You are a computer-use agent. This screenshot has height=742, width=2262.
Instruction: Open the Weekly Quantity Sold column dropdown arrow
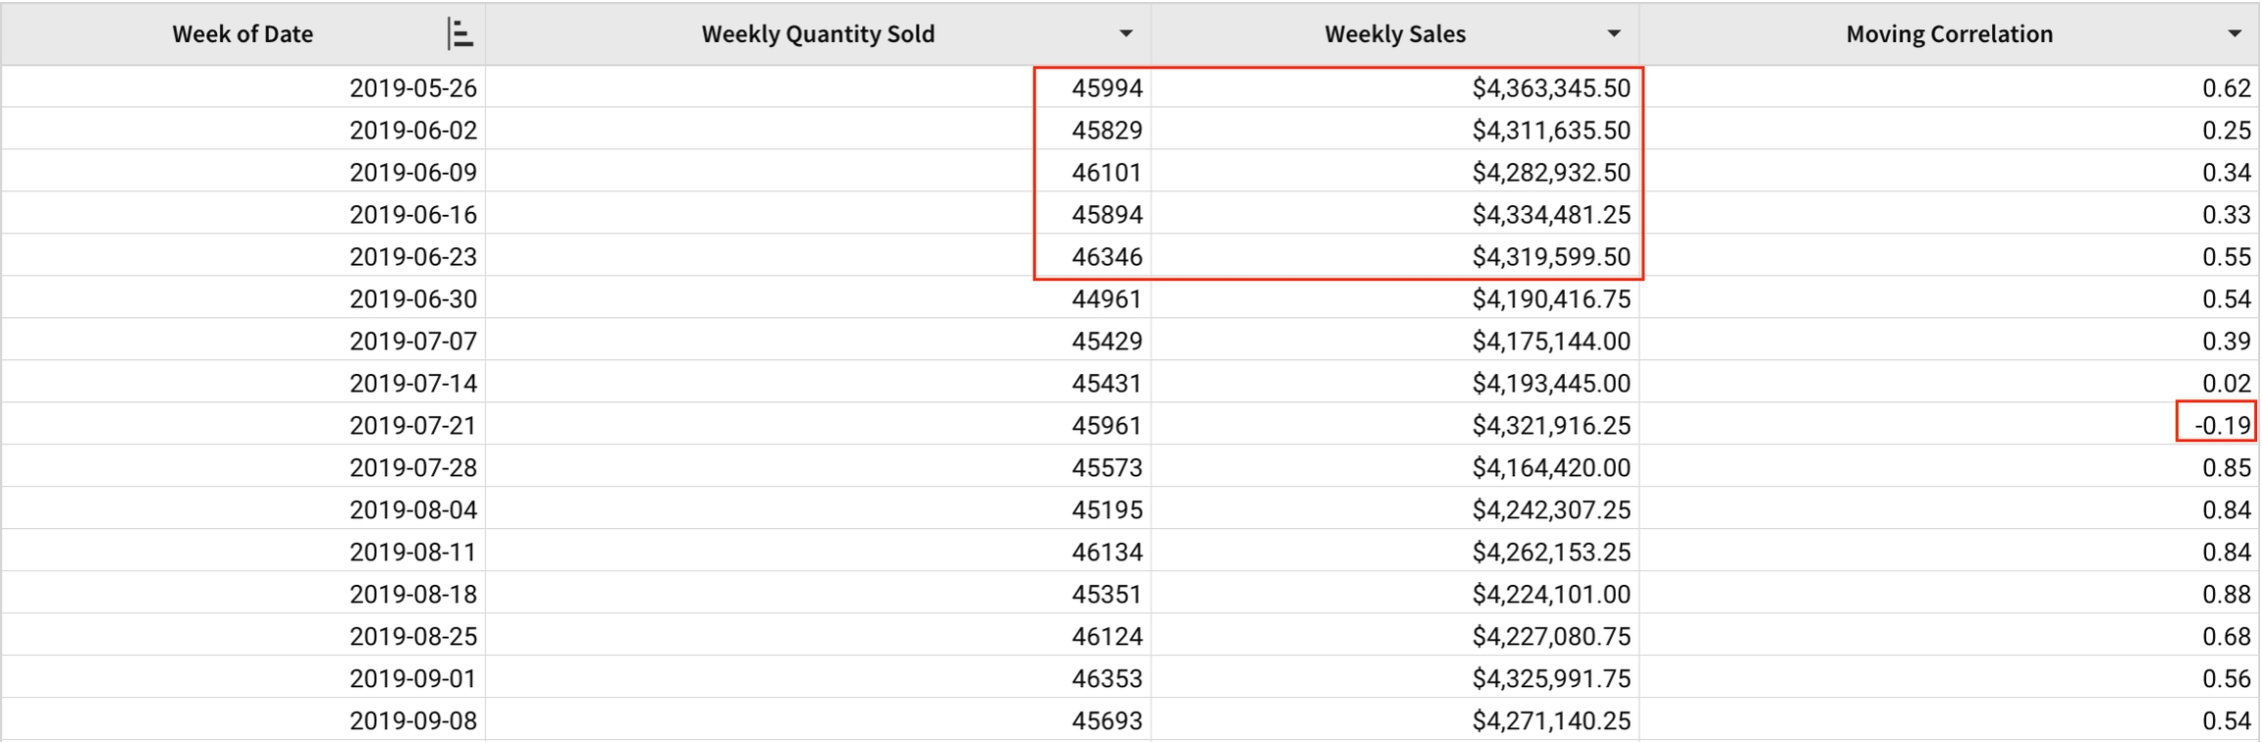pyautogui.click(x=1125, y=34)
